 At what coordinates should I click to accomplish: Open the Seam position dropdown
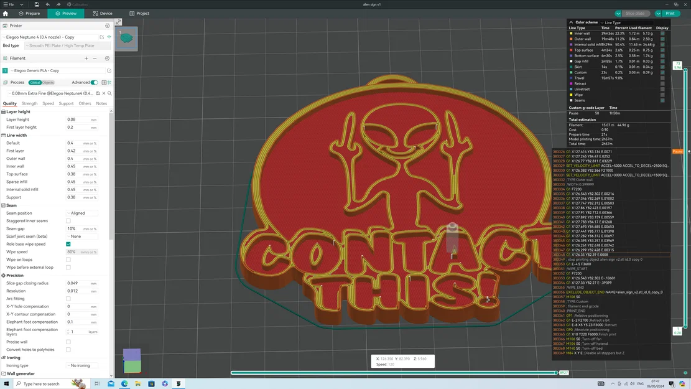click(x=82, y=213)
